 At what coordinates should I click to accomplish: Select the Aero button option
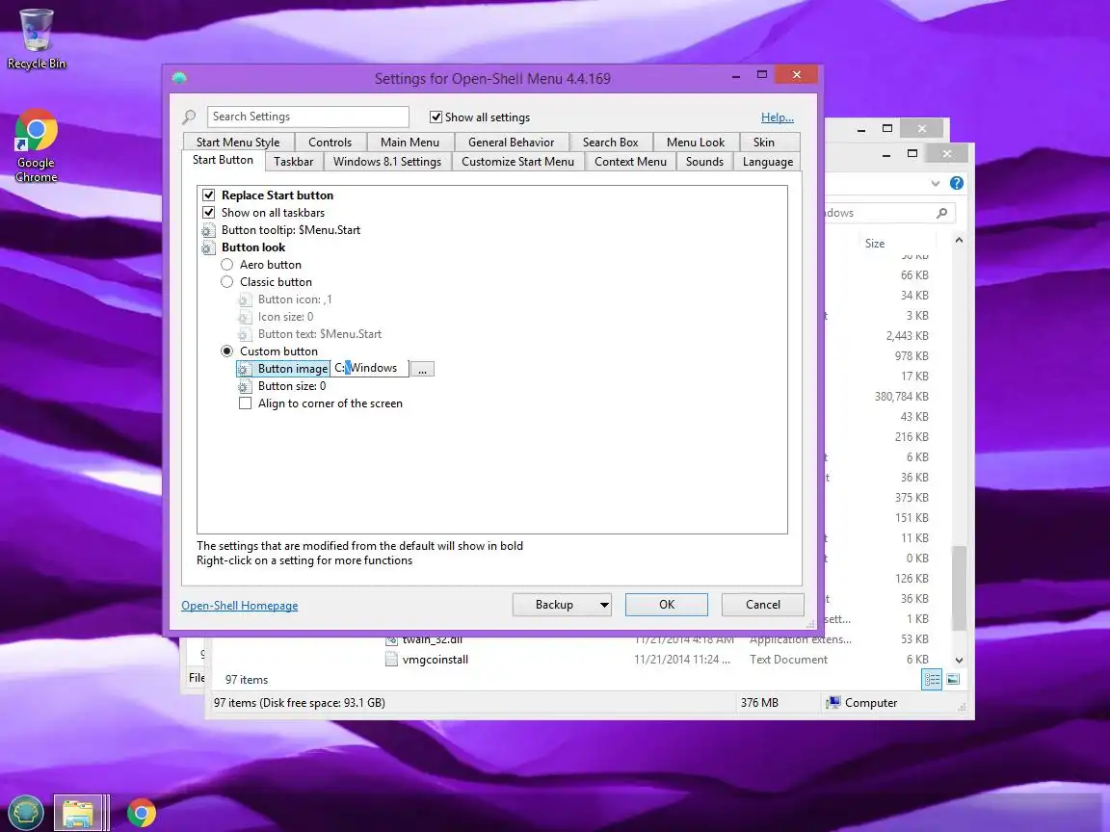tap(226, 265)
